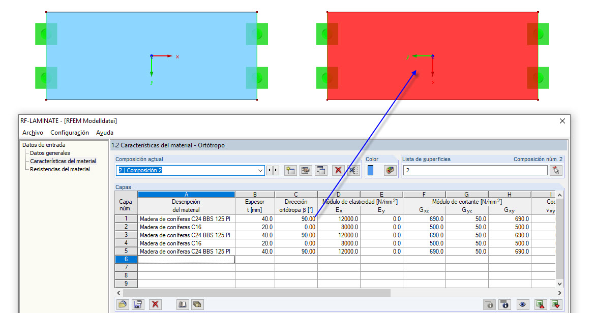Go to previous composition arrow
Image resolution: width=595 pixels, height=313 pixels.
pos(270,171)
